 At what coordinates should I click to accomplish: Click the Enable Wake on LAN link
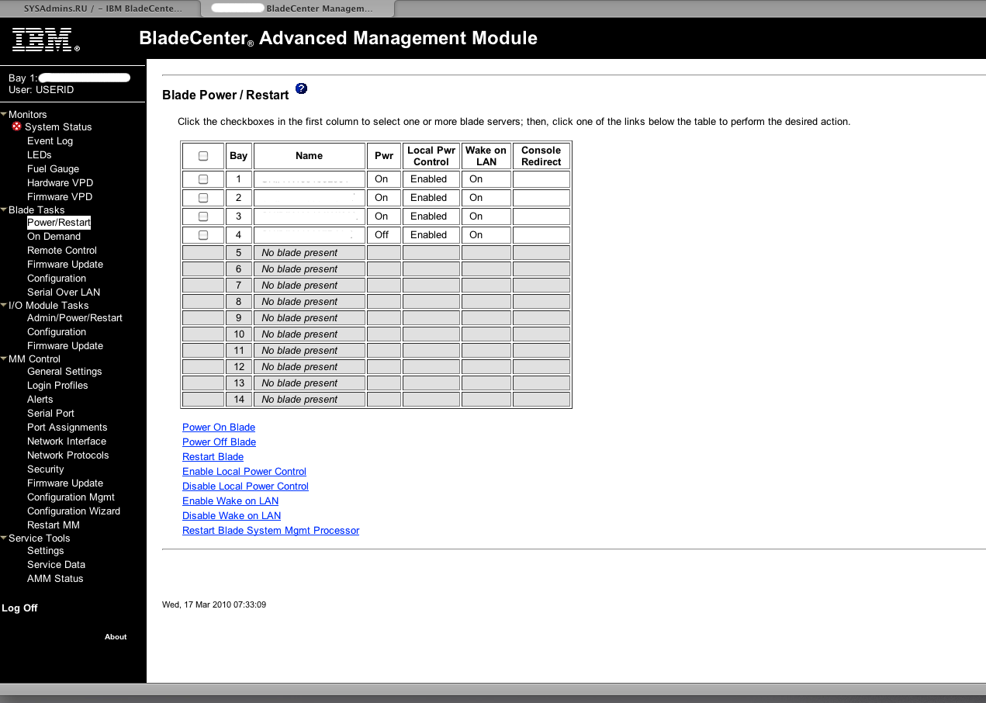[x=230, y=501]
